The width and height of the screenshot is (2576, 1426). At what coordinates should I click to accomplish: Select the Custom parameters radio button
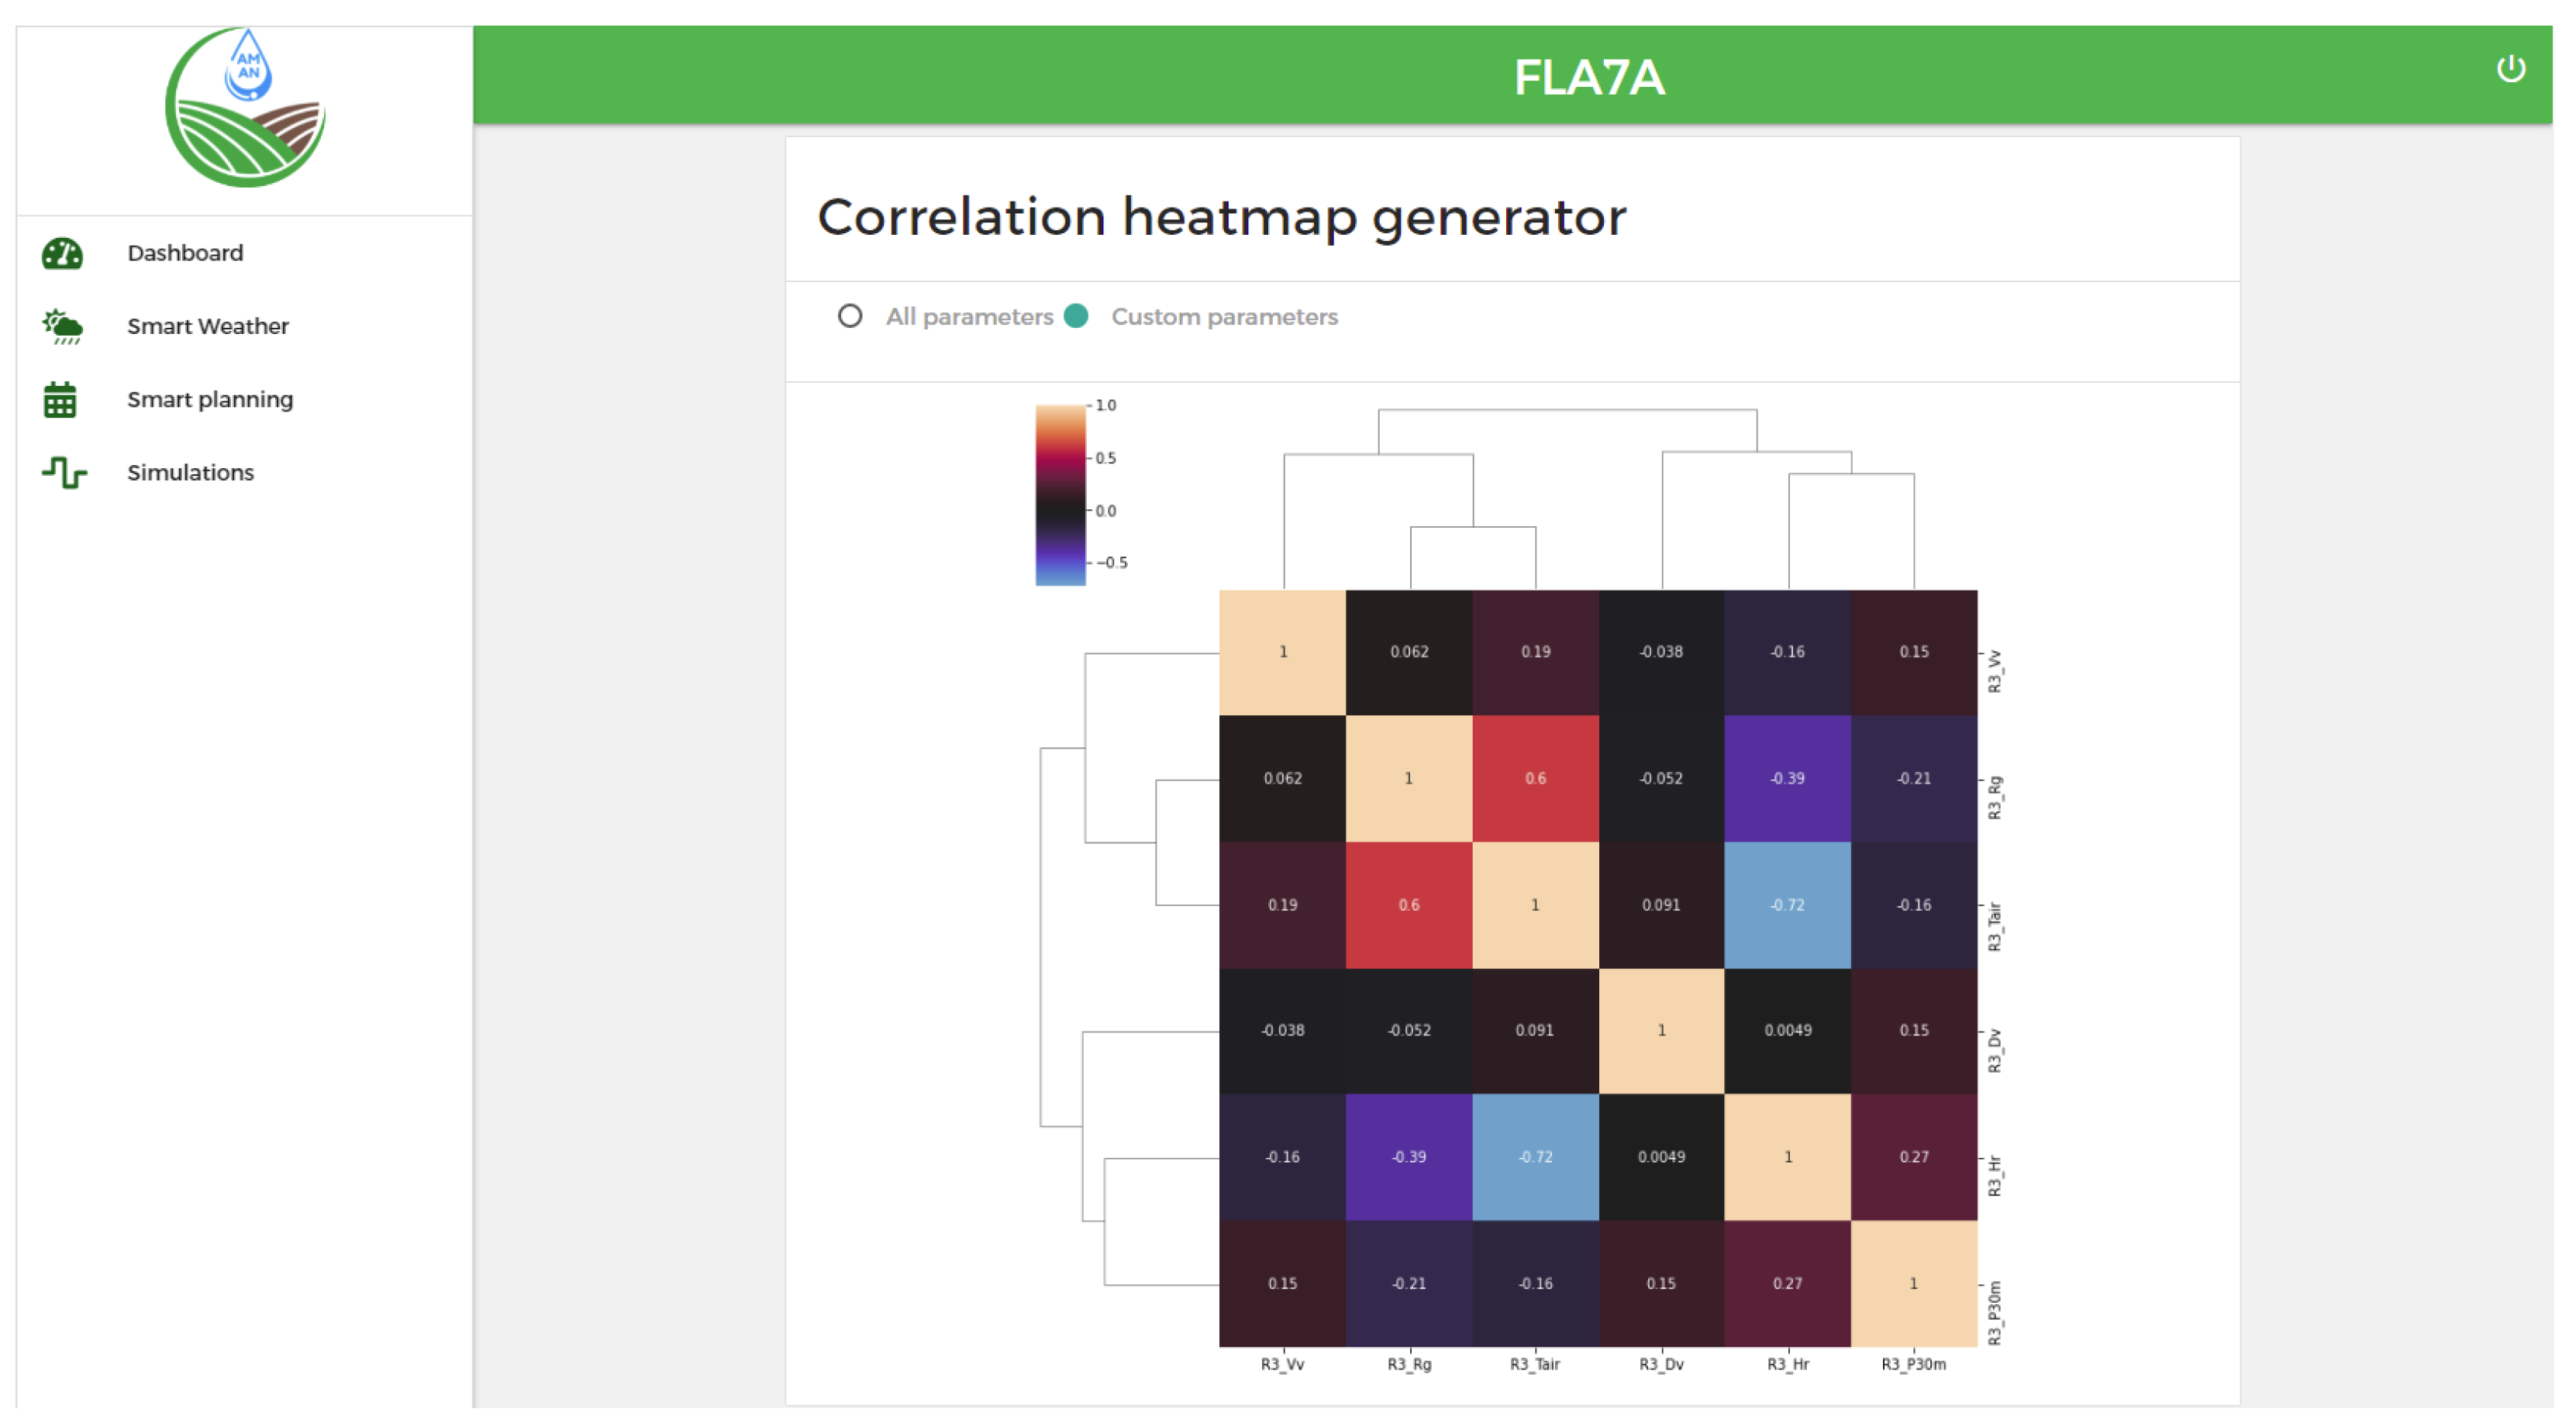point(1077,317)
